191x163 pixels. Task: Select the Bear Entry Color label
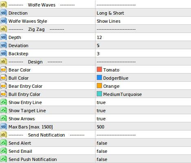[x=26, y=86]
